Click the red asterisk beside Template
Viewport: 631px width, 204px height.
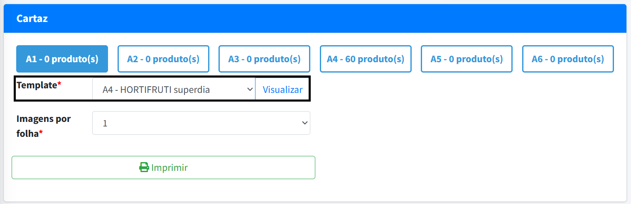(x=59, y=85)
